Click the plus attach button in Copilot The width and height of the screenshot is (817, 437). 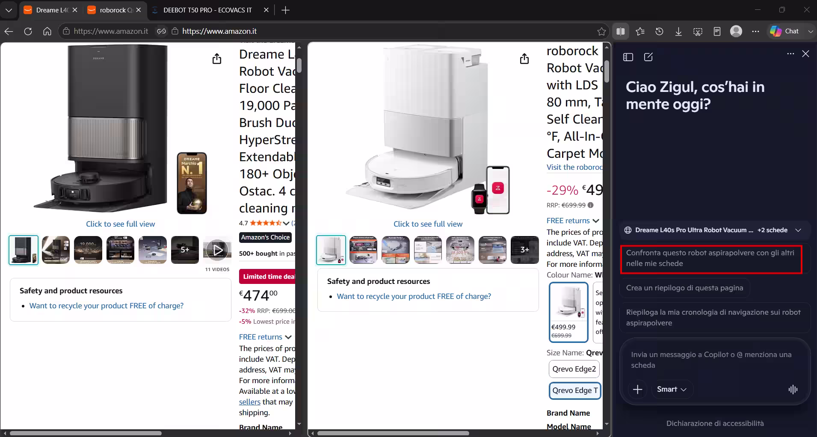[637, 390]
